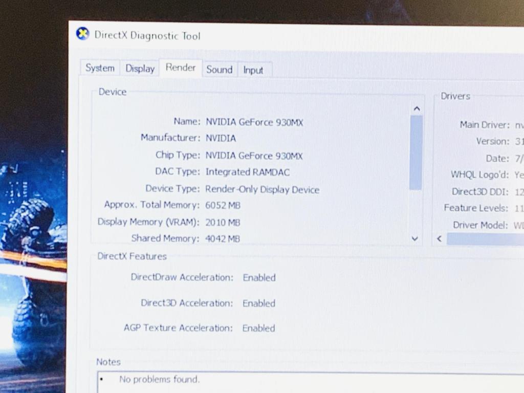Click the Device list scroll down arrow
Viewport: 524px width, 393px height.
(x=414, y=238)
